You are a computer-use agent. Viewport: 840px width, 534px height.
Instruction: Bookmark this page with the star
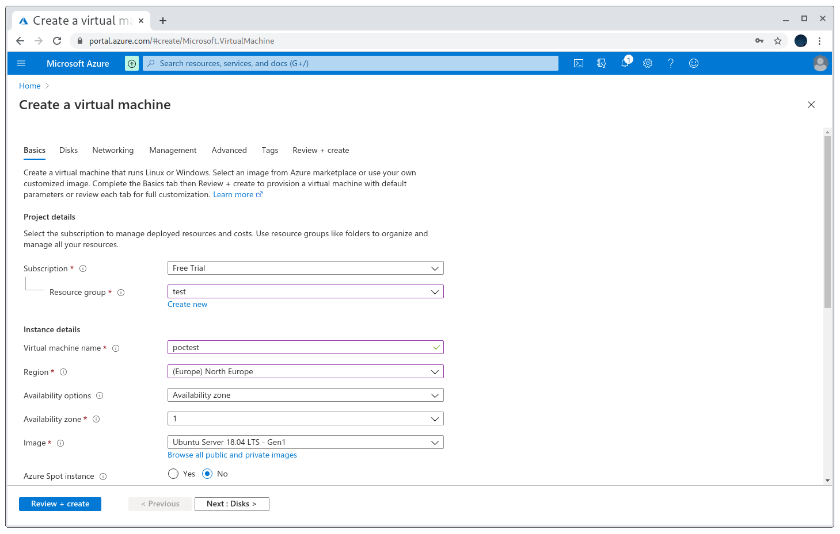point(778,41)
